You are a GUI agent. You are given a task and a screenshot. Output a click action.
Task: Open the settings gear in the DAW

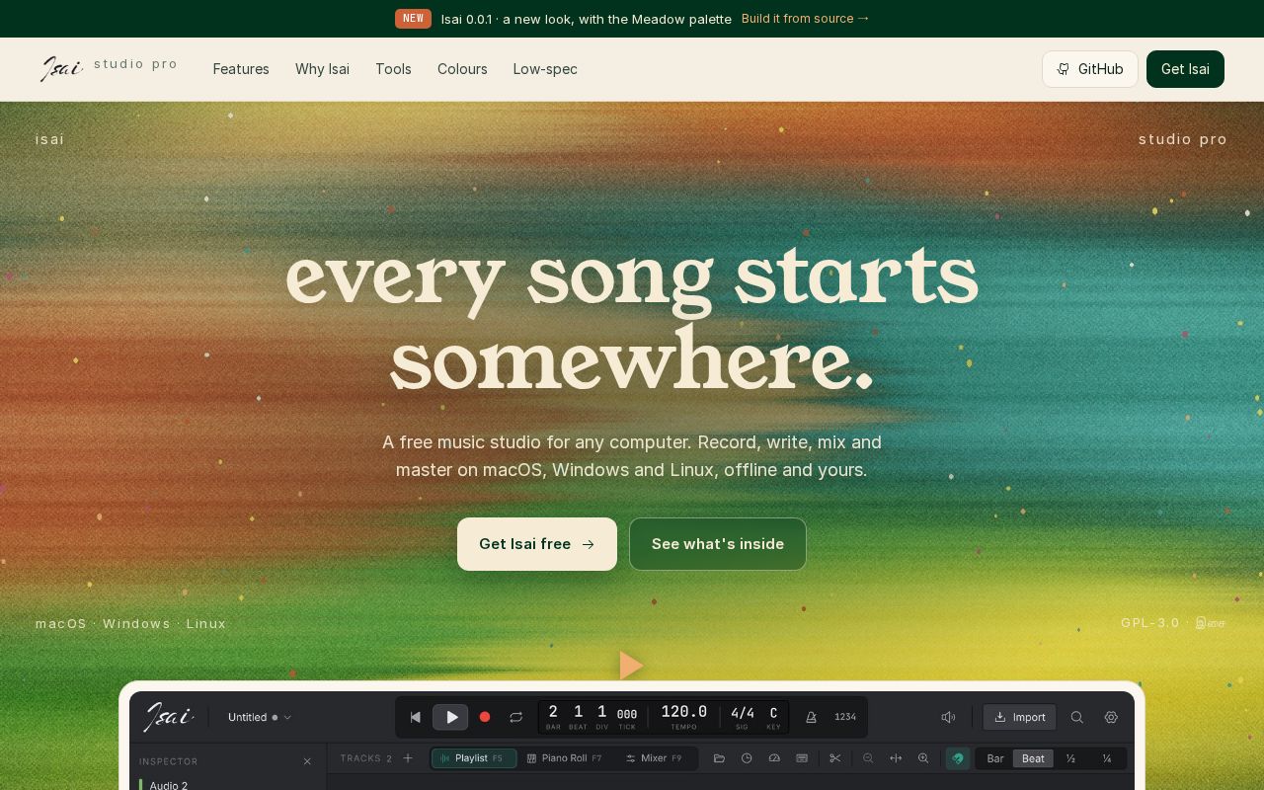click(1111, 717)
